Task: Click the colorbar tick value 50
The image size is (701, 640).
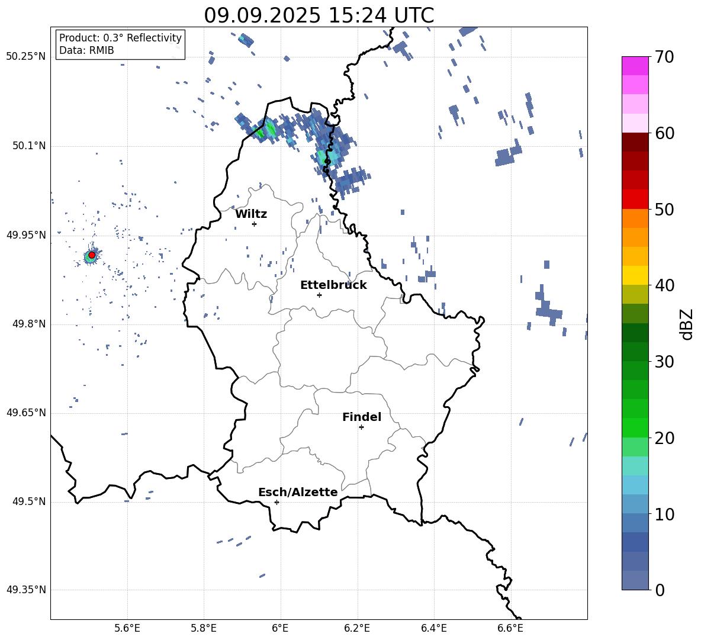Action: (664, 209)
